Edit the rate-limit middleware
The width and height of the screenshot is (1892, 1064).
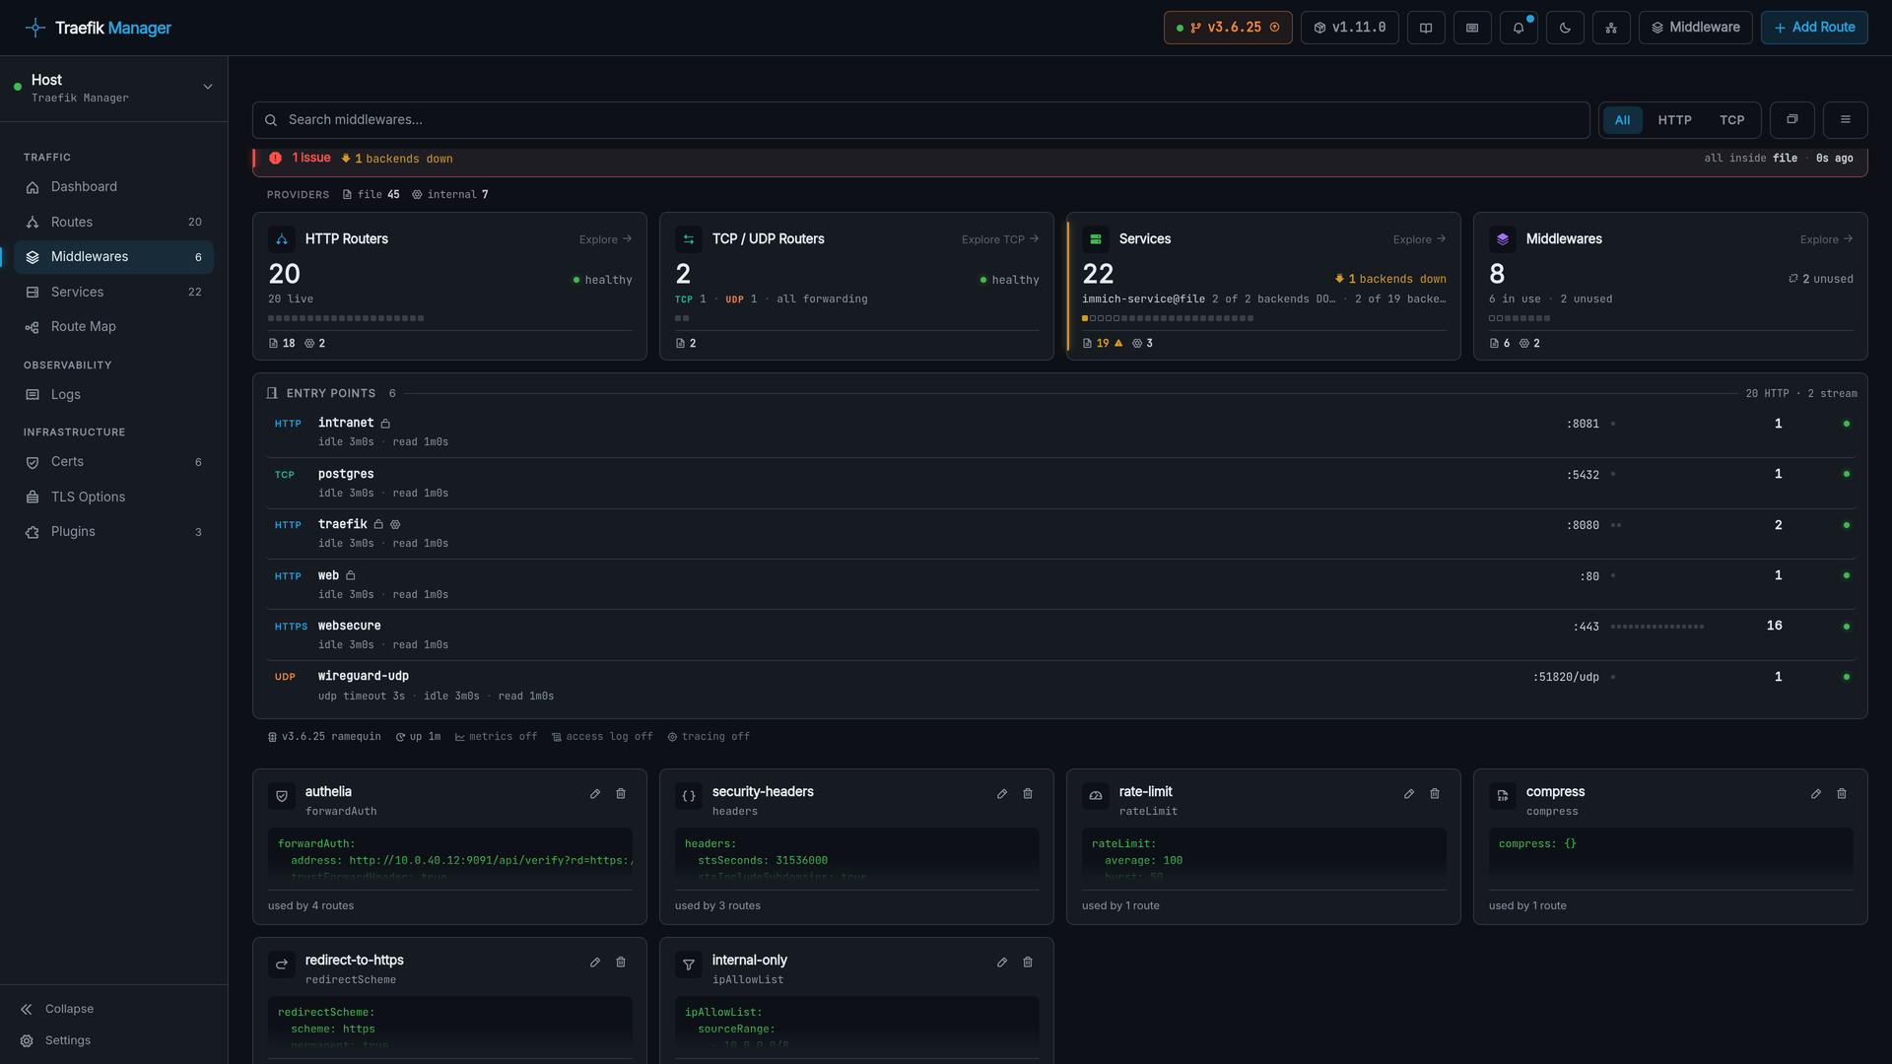point(1409,794)
